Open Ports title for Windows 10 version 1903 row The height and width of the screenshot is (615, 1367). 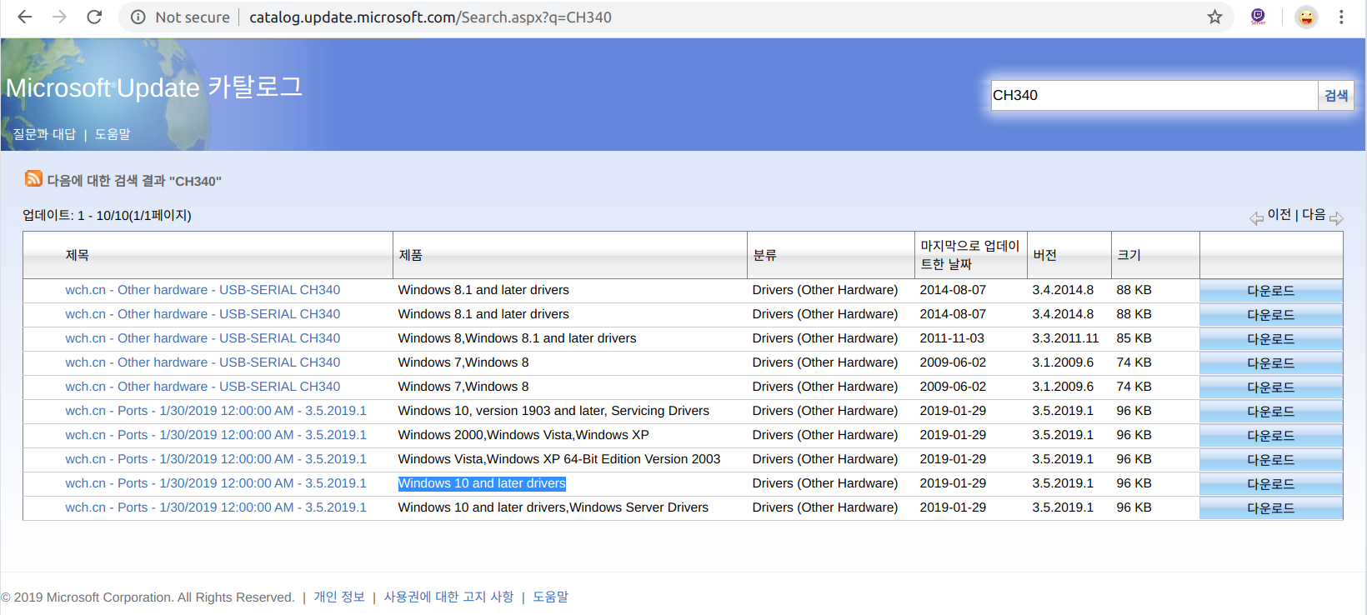(x=216, y=411)
